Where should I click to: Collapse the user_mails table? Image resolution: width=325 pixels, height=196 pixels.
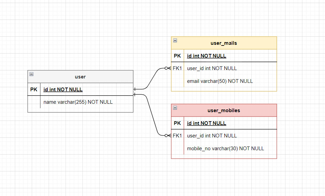(x=175, y=40)
